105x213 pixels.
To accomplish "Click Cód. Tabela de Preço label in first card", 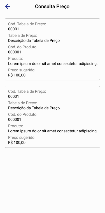I will 27,24.
